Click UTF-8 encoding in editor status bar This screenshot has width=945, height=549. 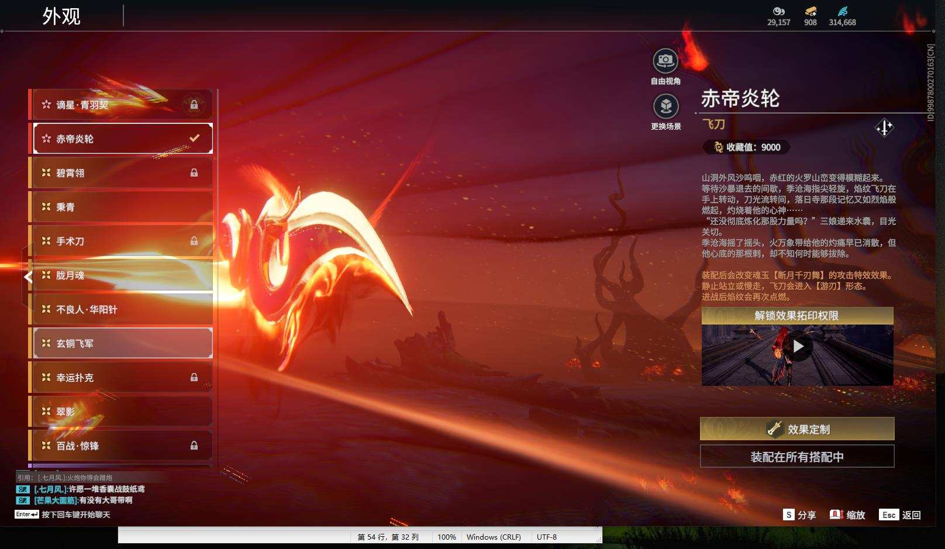pos(547,537)
